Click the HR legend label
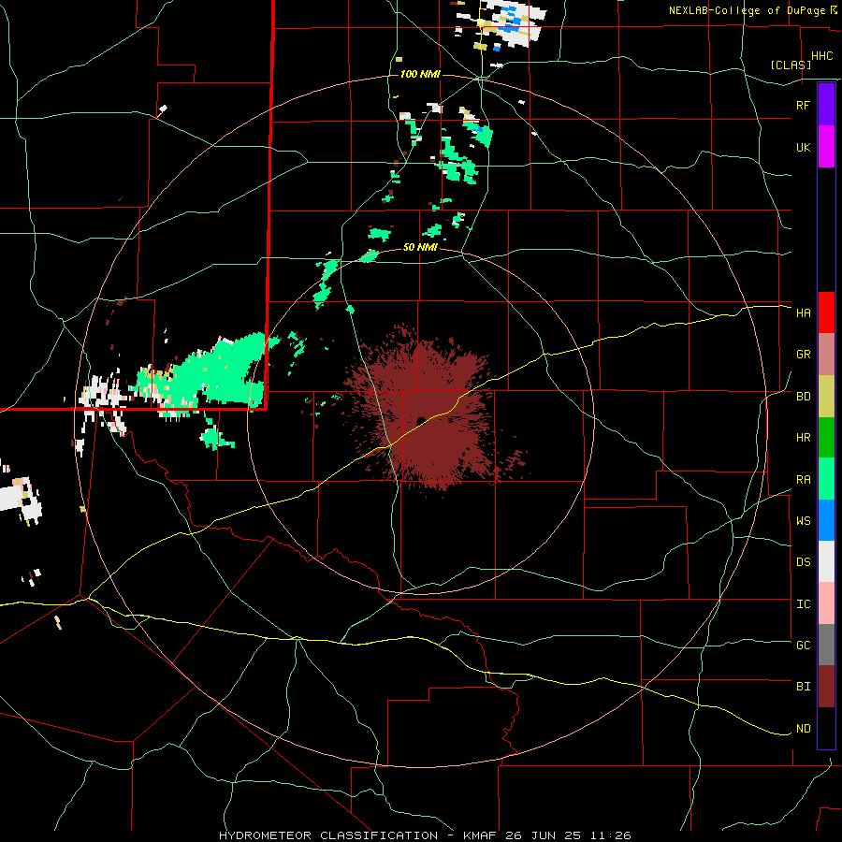The height and width of the screenshot is (842, 842). tap(803, 438)
